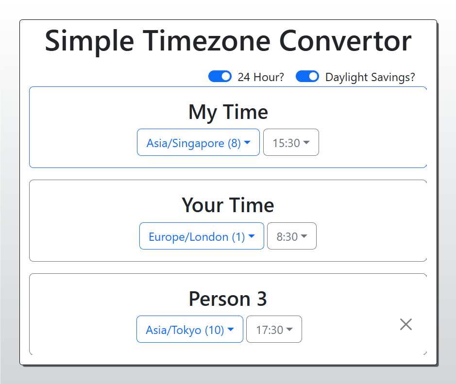
Task: Disable the Daylight Savings switch
Action: 307,76
